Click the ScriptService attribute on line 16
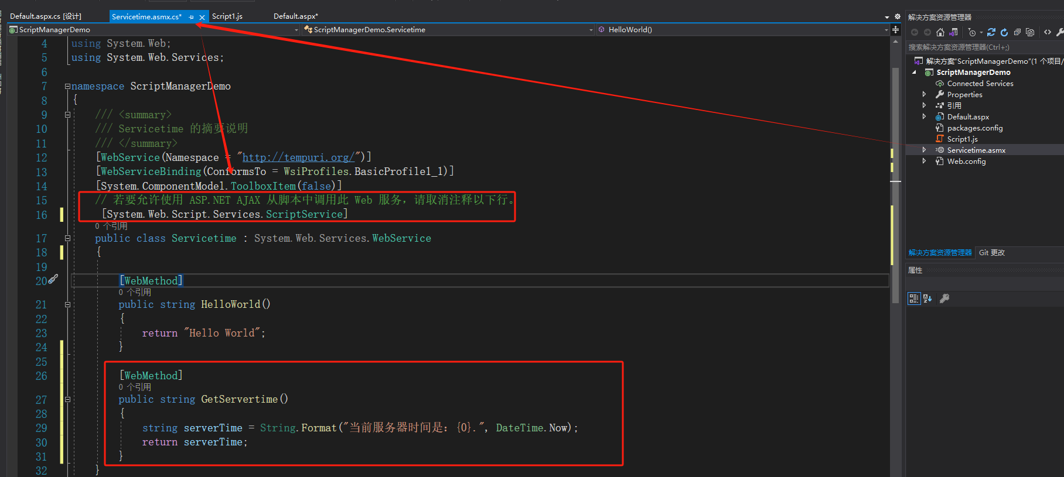Screen dimensions: 1064x477 point(304,214)
